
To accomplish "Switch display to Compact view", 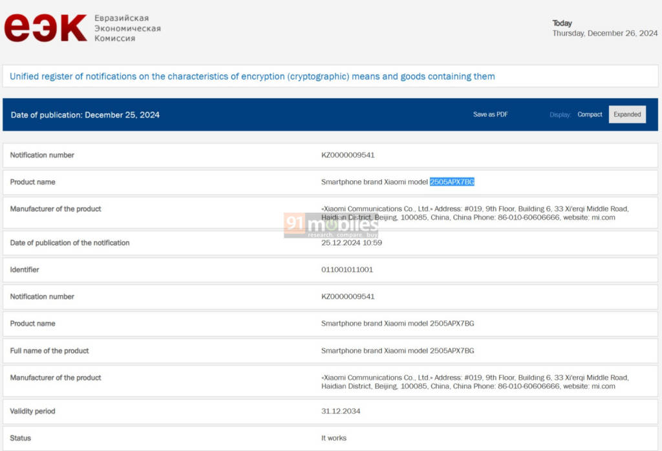I will click(x=590, y=114).
